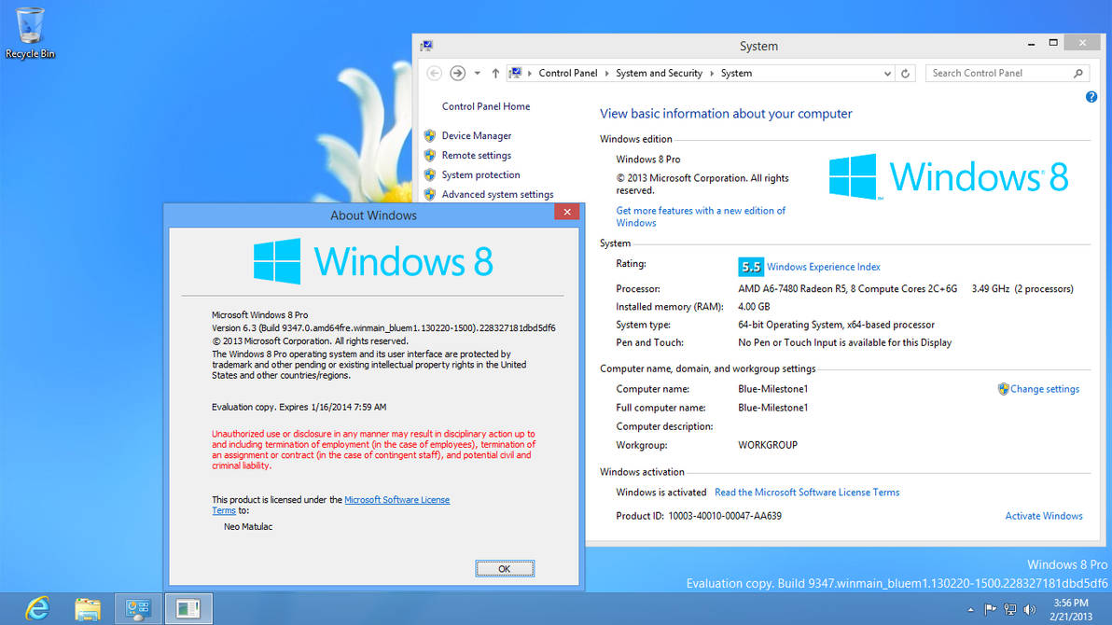Click the Back arrow in System window
The image size is (1112, 625).
point(434,73)
